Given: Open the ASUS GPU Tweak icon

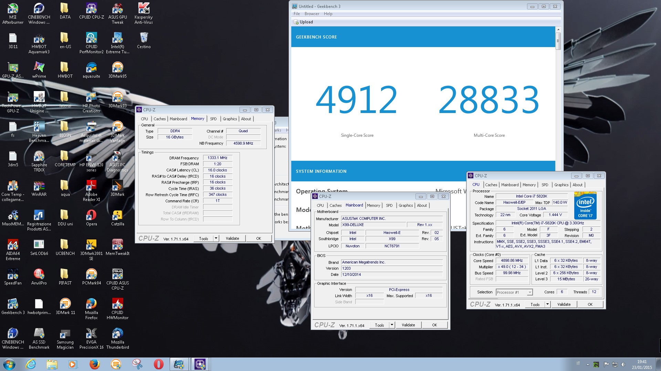Looking at the screenshot, I should [x=117, y=13].
